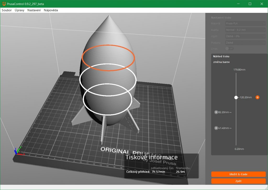The image size is (268, 190).
Task: Open the Nápověda menu
Action: click(x=51, y=10)
